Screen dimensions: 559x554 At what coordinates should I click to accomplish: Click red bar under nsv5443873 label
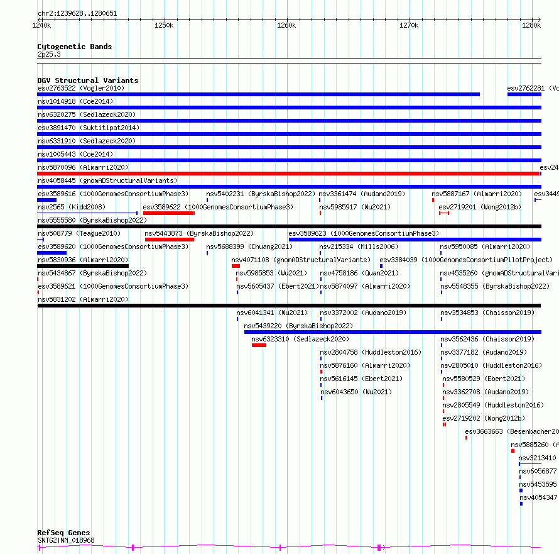170,240
